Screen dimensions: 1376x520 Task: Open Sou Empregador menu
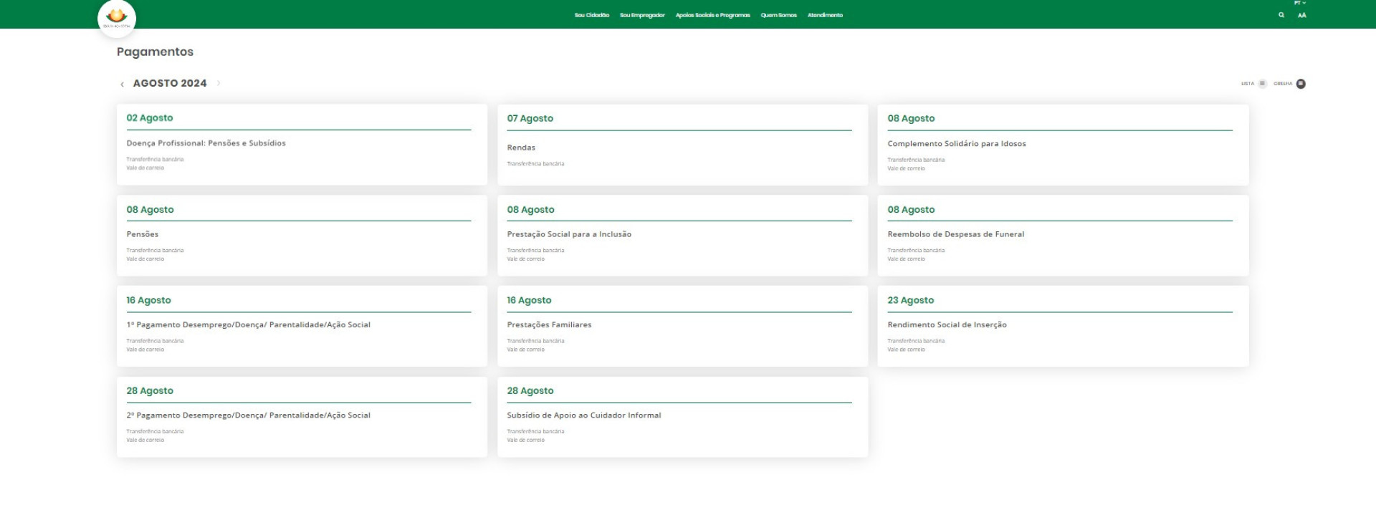(642, 15)
